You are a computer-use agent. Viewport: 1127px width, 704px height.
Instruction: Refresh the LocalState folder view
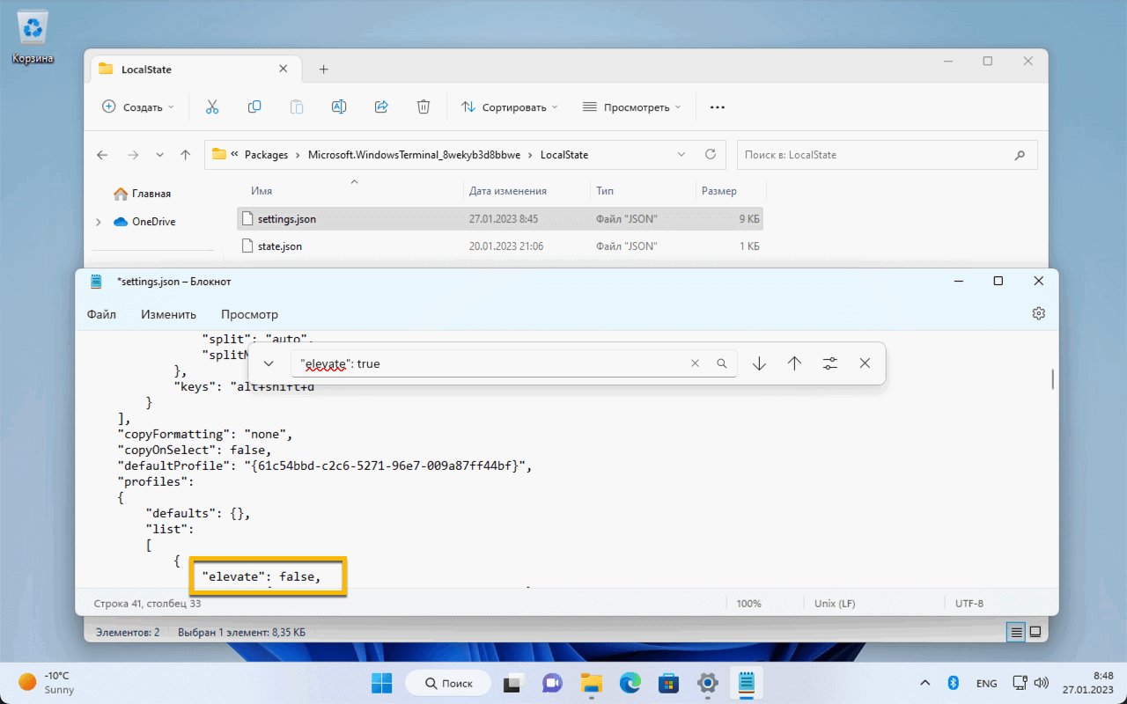pos(711,155)
